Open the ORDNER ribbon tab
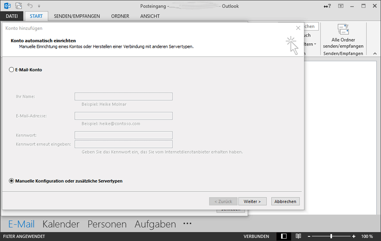Viewport: 381px width, 241px height. tap(120, 16)
